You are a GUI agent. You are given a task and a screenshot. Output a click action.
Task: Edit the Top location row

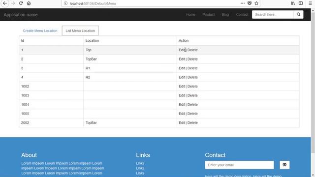point(182,50)
